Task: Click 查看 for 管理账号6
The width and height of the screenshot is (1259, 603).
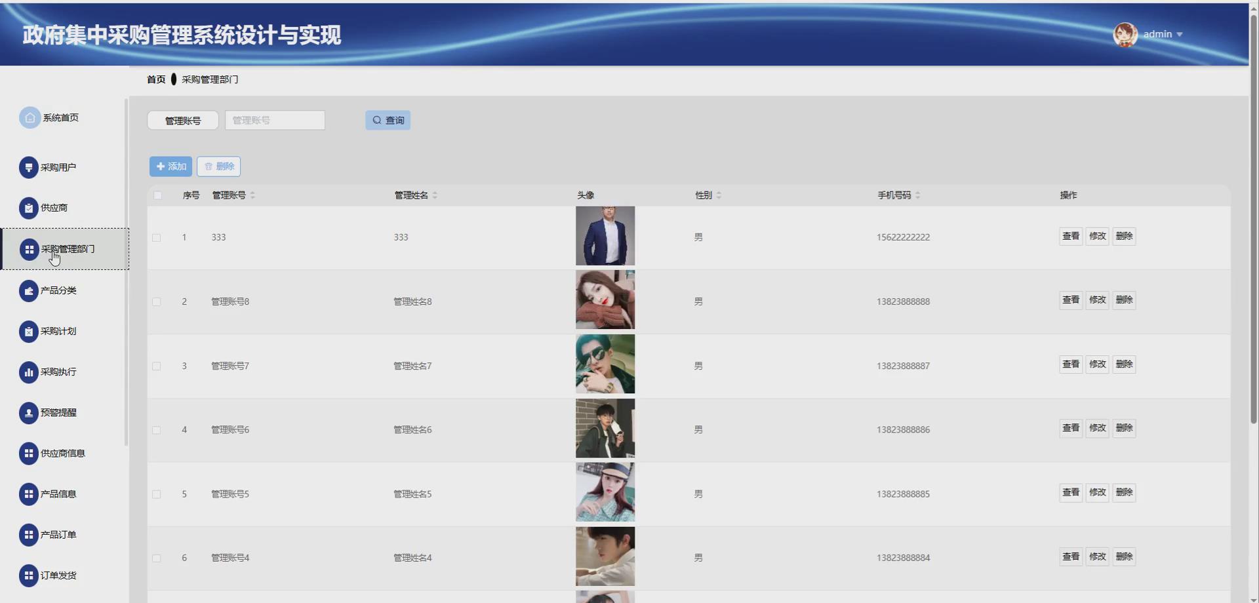Action: 1071,428
